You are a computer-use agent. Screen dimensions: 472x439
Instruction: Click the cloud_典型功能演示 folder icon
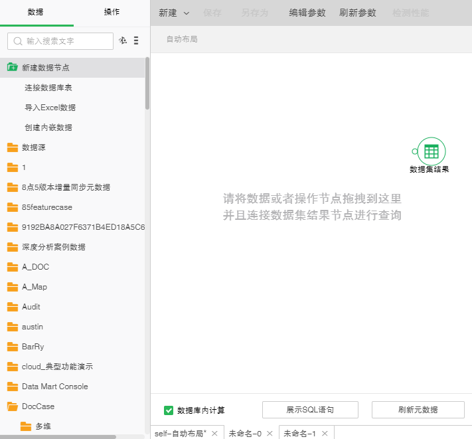[13, 367]
